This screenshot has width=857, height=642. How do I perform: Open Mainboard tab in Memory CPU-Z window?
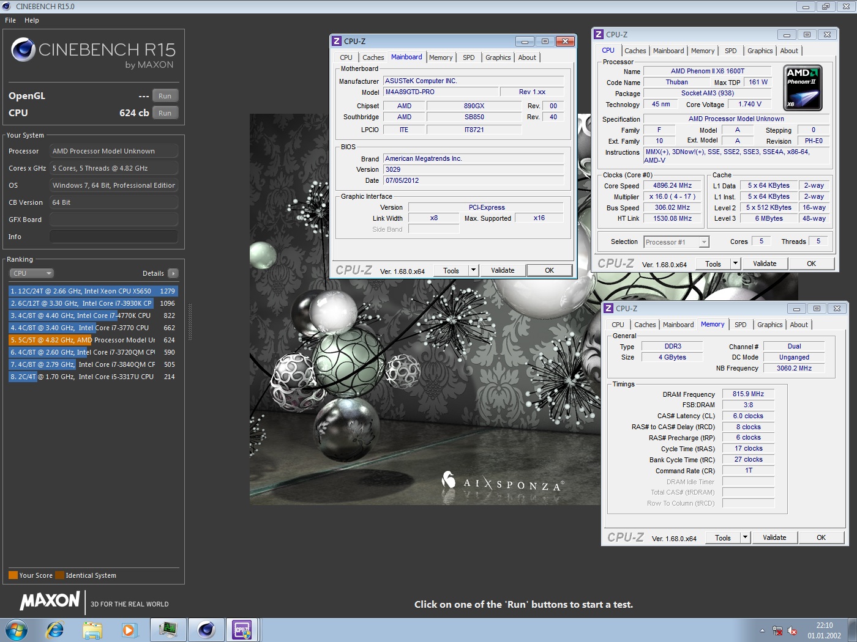[678, 325]
